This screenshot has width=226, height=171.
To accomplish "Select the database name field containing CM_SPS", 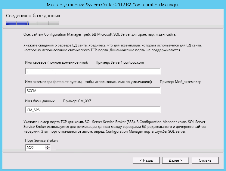I will coord(93,110).
